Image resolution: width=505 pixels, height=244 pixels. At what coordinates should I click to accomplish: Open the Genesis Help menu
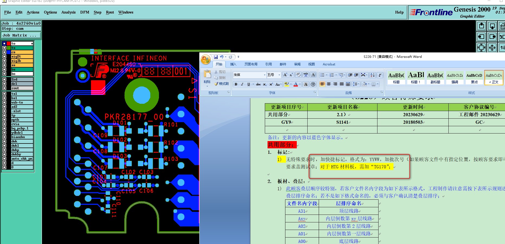click(x=399, y=12)
